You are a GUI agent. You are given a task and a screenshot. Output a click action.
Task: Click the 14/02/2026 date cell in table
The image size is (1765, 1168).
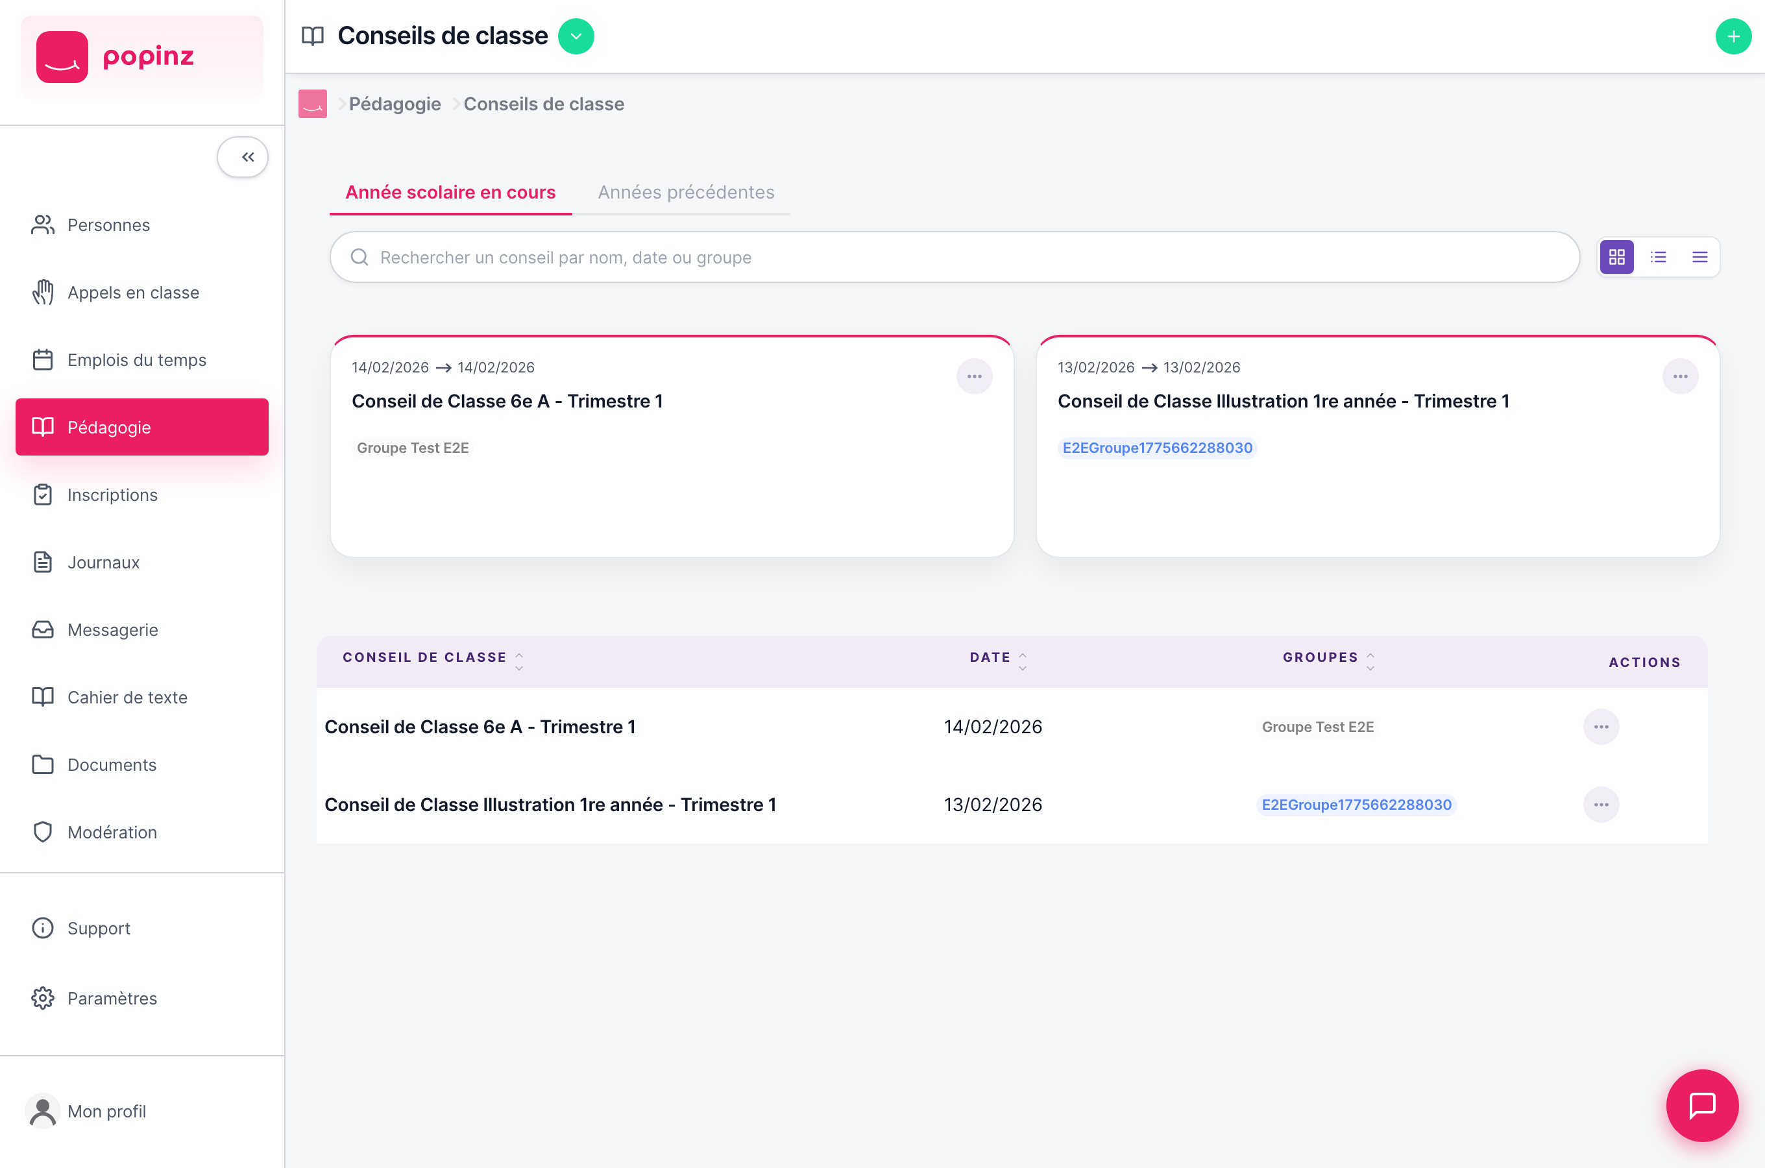993,727
